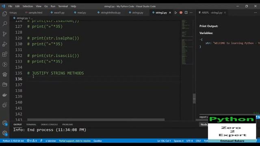
Task: Open the Extensions view
Action: 4,54
